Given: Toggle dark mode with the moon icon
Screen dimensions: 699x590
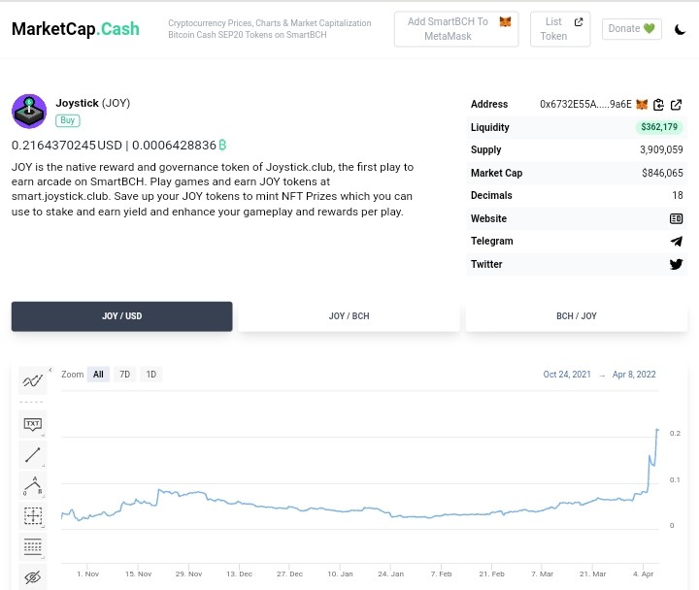Looking at the screenshot, I should pos(680,29).
